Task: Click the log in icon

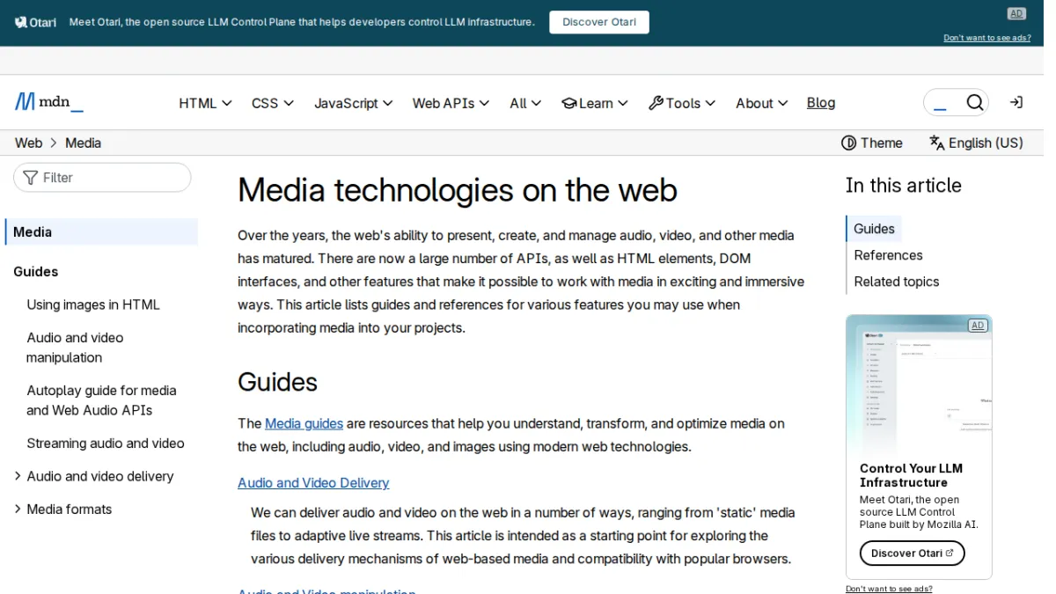Action: tap(1016, 103)
